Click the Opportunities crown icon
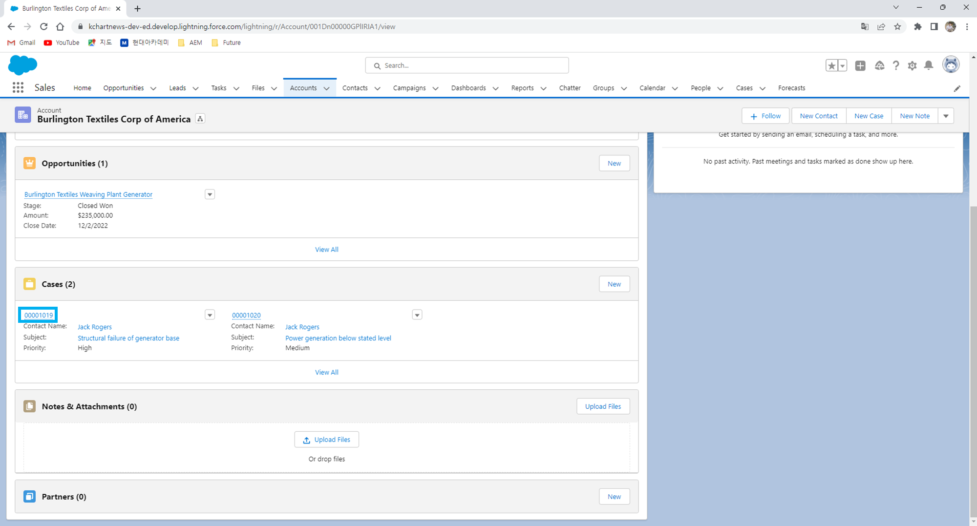977x526 pixels. 29,163
